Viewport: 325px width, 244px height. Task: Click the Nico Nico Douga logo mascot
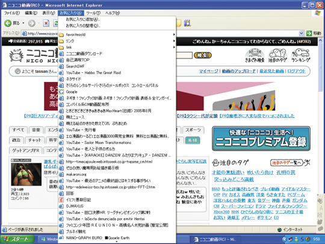17,55
